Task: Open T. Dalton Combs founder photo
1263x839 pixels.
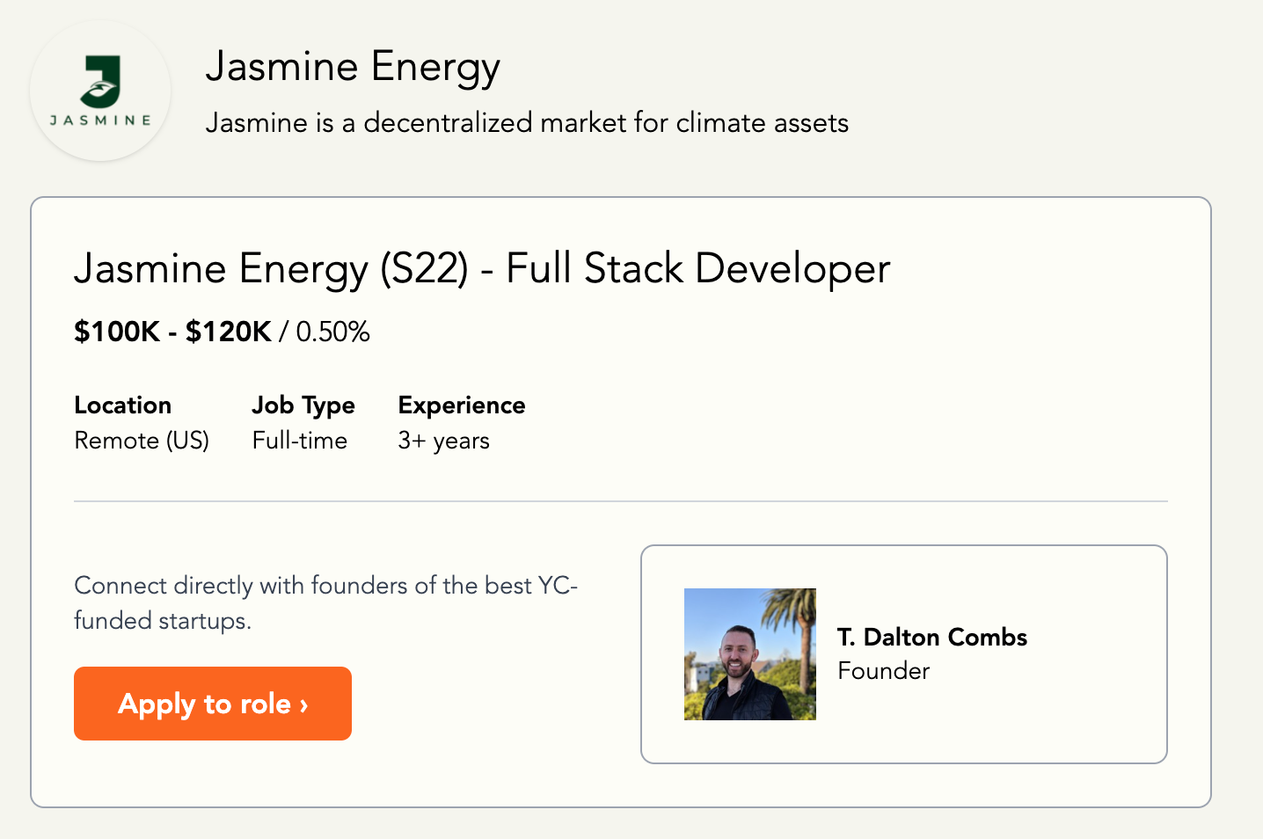Action: pyautogui.click(x=750, y=654)
